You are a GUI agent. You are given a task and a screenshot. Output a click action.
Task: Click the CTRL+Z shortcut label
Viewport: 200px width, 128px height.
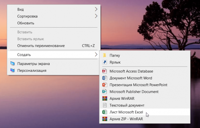tap(88, 46)
